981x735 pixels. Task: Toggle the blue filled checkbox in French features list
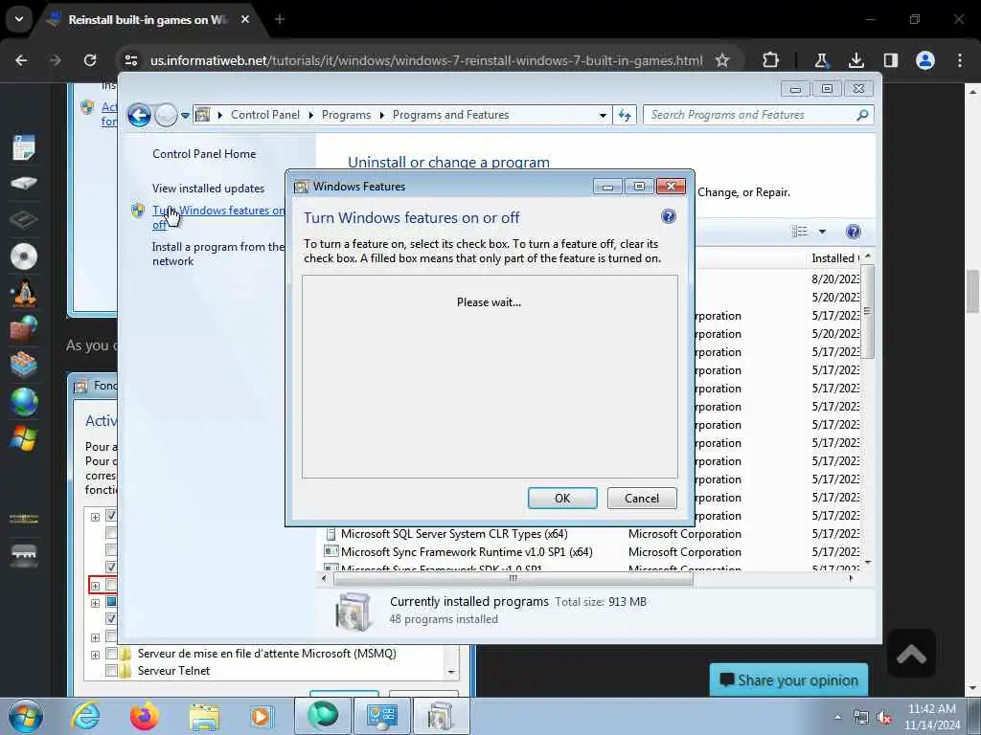tap(111, 602)
